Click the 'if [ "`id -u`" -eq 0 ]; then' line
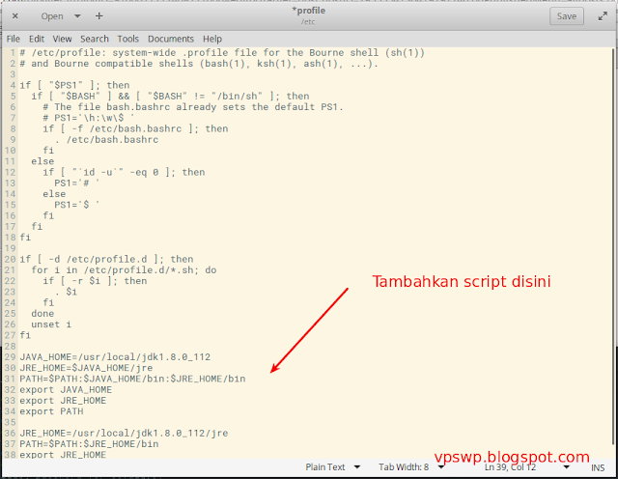This screenshot has width=618, height=479. pos(124,172)
